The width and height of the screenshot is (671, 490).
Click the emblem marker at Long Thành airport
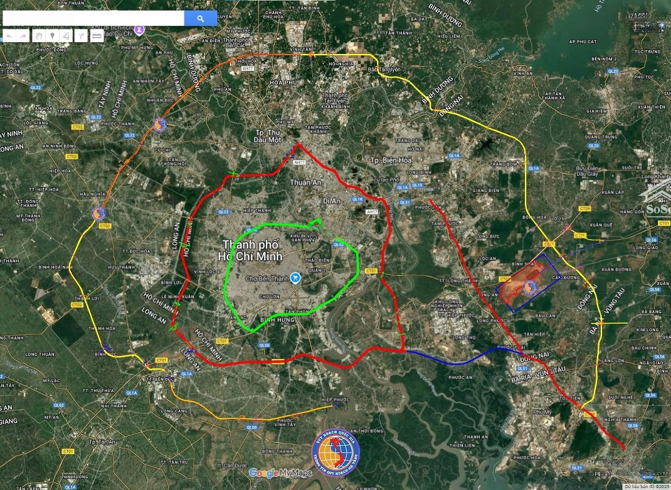(x=529, y=286)
